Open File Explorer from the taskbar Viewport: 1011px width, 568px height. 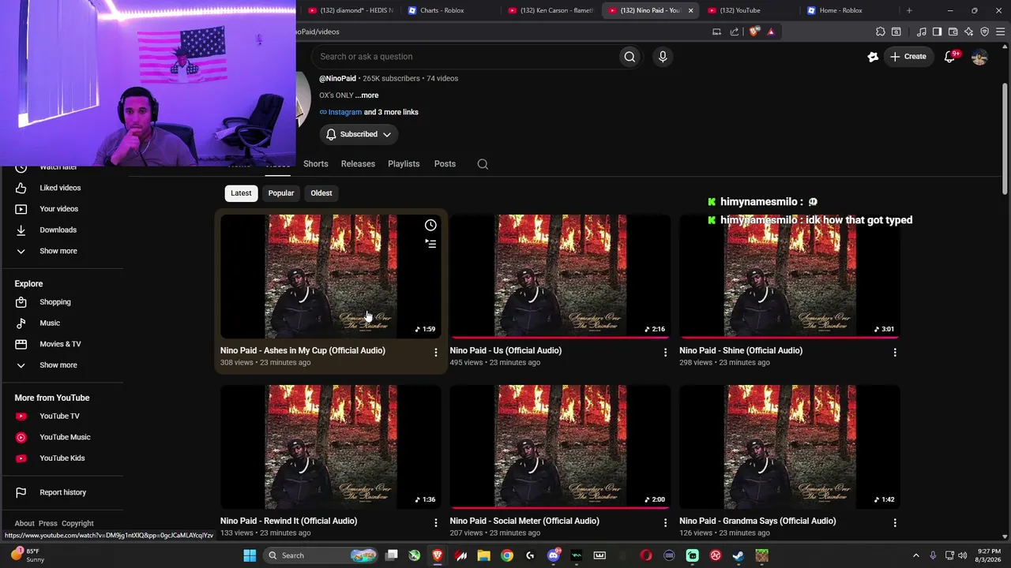coord(483,555)
